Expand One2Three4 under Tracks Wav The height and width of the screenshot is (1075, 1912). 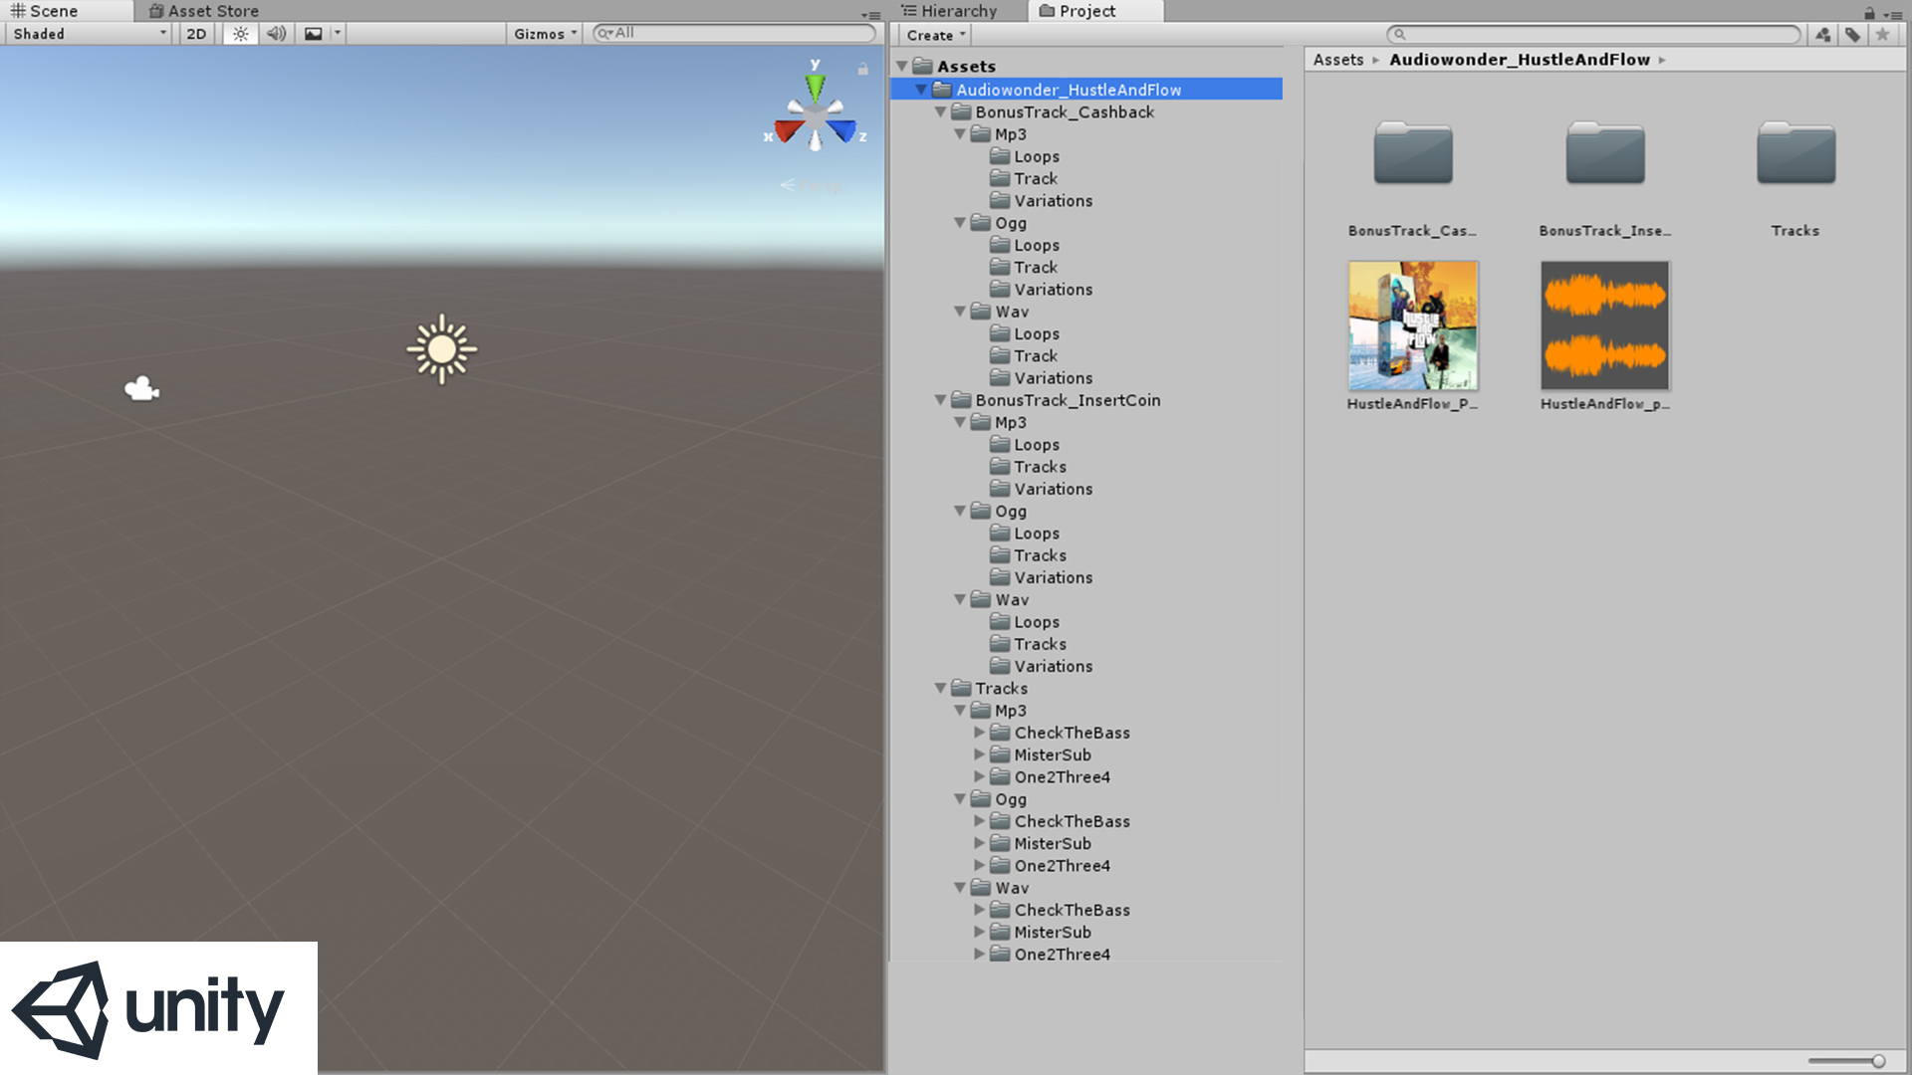[980, 954]
